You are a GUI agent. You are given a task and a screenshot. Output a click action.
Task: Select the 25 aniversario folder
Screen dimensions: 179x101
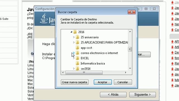click(x=89, y=37)
